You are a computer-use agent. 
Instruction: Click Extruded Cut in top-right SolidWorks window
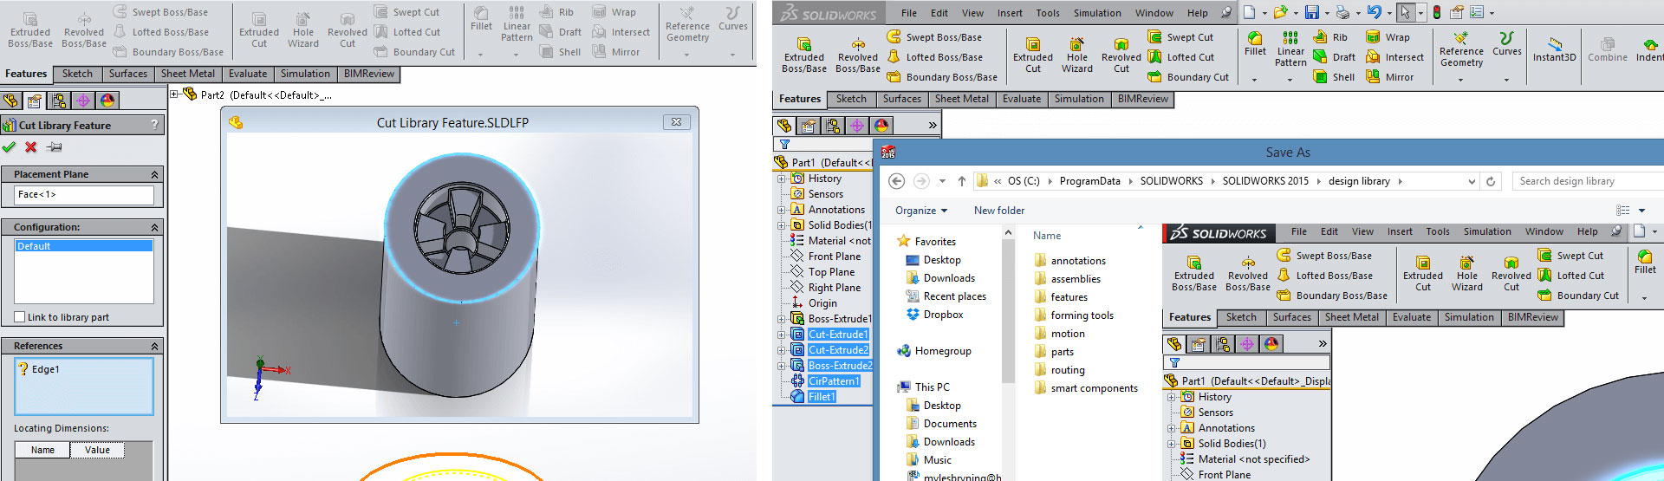(1033, 54)
